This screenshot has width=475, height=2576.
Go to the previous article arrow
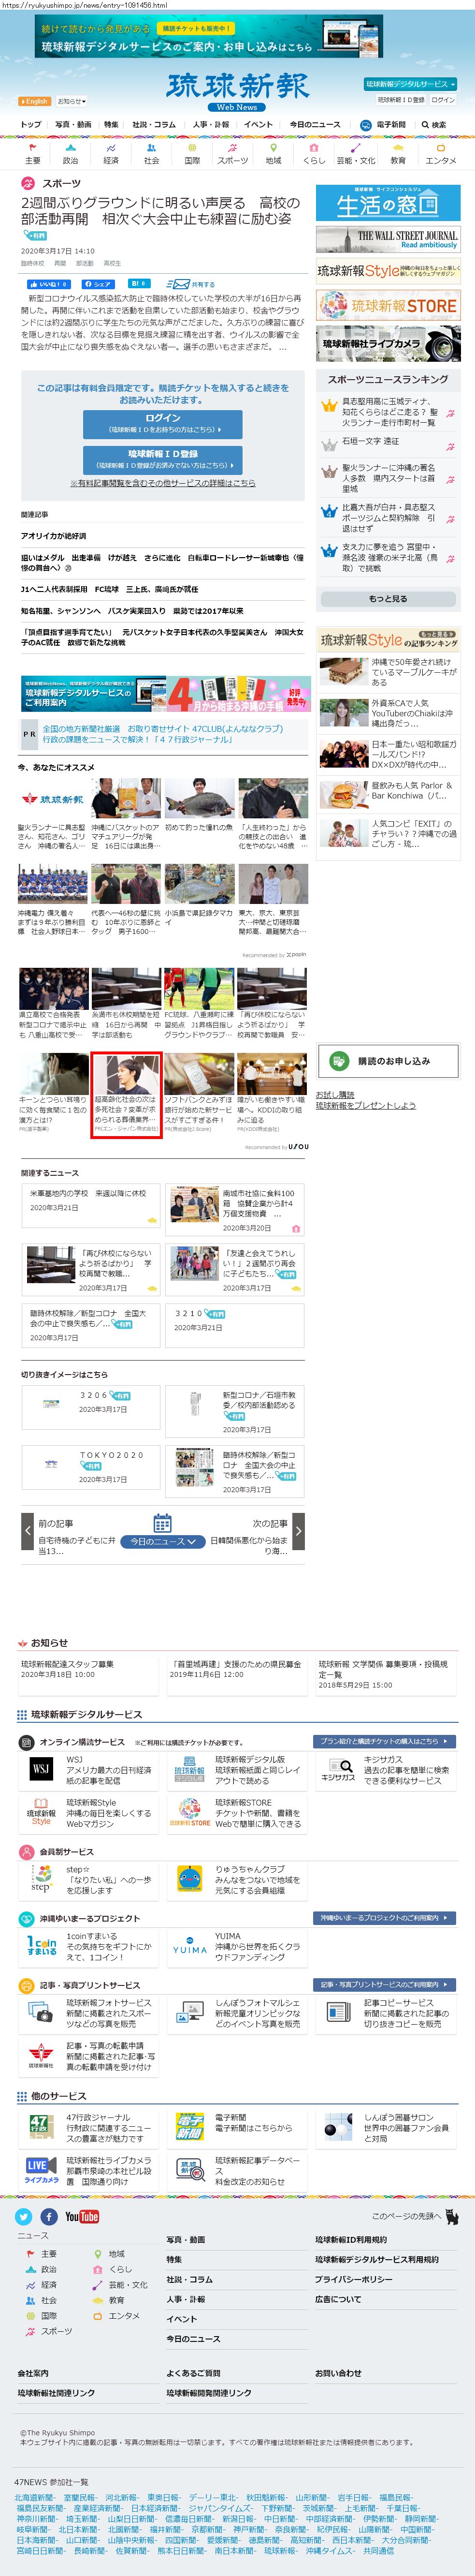27,1531
